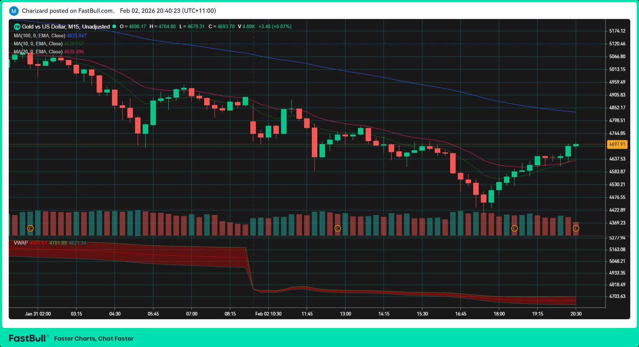Image resolution: width=639 pixels, height=347 pixels.
Task: Click the blue M user avatar
Action: pos(14,11)
